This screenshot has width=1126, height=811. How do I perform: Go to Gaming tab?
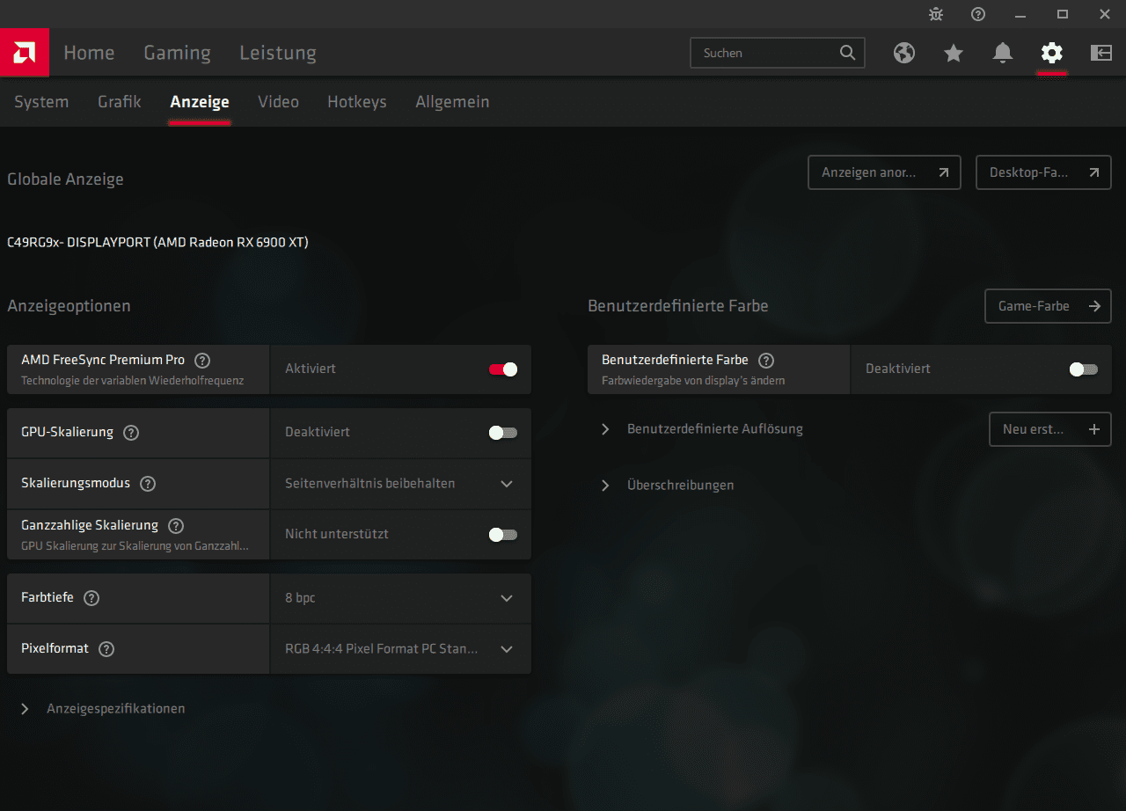click(177, 53)
